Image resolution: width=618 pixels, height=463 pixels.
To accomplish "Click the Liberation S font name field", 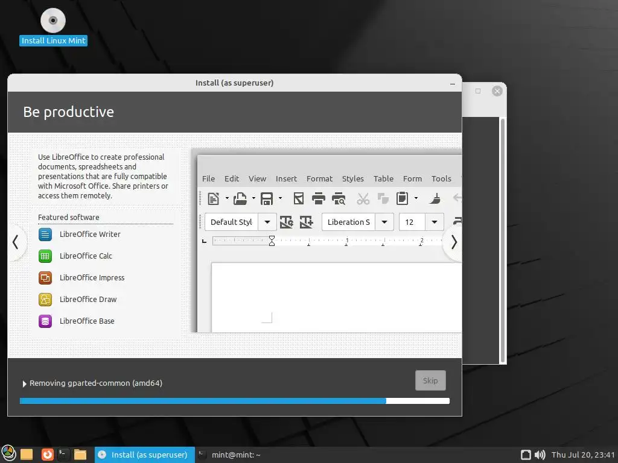I will coord(348,222).
